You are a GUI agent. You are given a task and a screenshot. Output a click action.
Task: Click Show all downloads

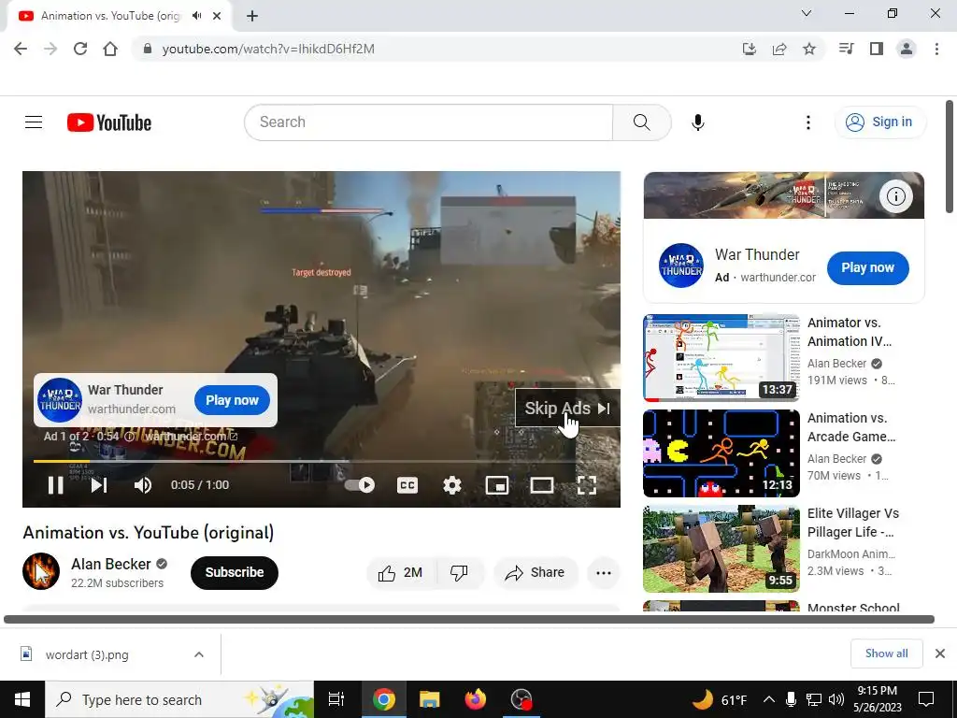click(886, 653)
